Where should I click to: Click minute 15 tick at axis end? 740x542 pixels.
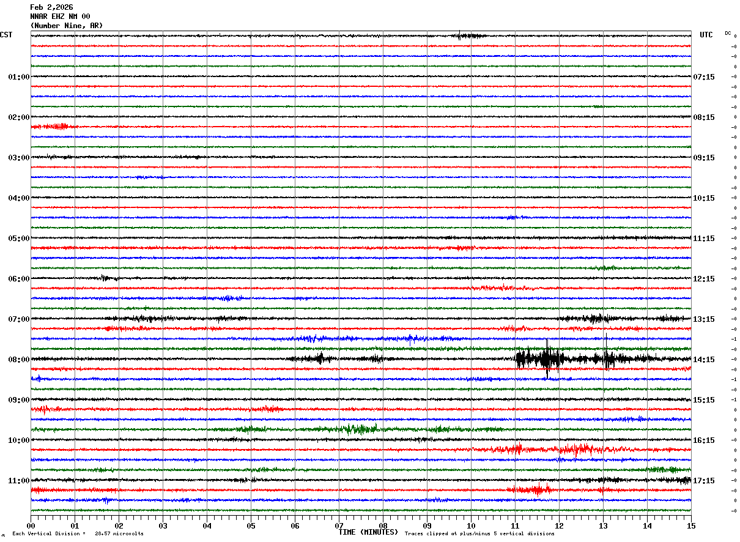691,525
